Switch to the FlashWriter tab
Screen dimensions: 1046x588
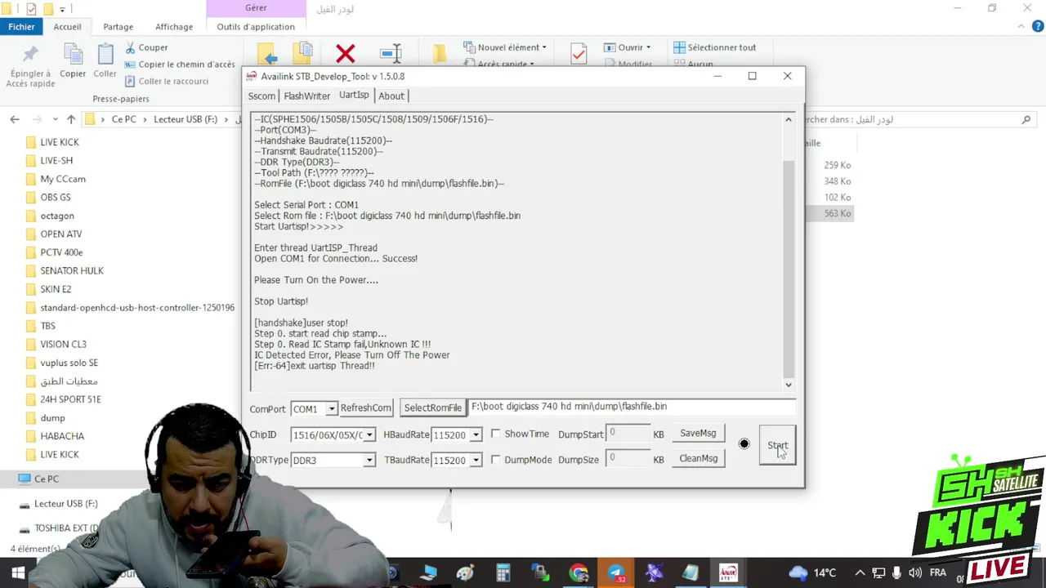tap(307, 96)
